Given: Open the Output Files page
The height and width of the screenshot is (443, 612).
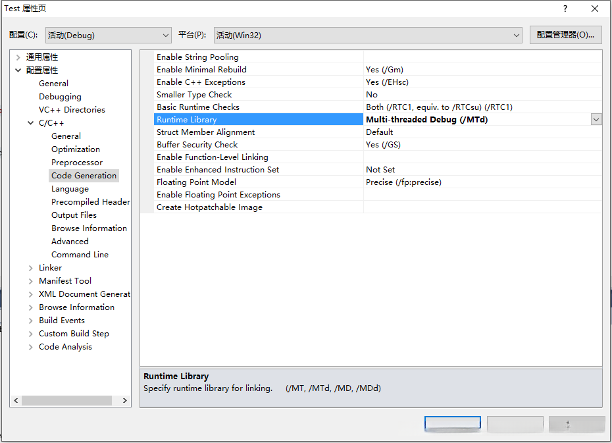Looking at the screenshot, I should pyautogui.click(x=74, y=215).
